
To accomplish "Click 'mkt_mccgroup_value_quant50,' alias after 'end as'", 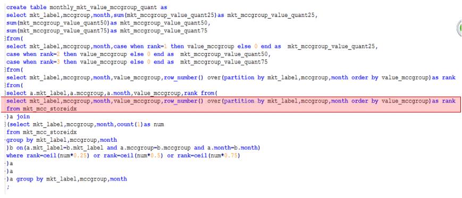I will 225,54.
